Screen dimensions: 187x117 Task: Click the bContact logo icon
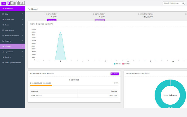[4, 3]
